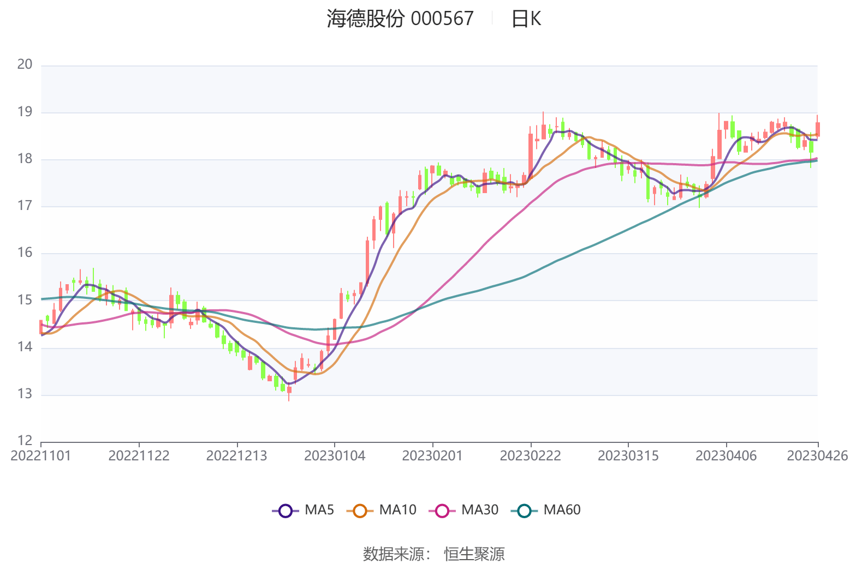Hide the MA10 line using its legend text

point(397,510)
